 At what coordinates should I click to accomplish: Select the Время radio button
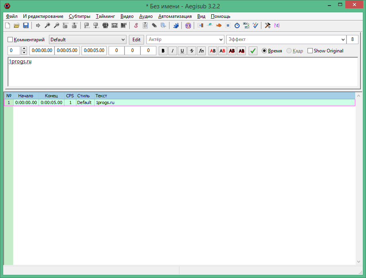pos(264,51)
